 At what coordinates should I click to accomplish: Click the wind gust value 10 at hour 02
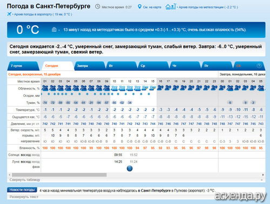click(52, 136)
